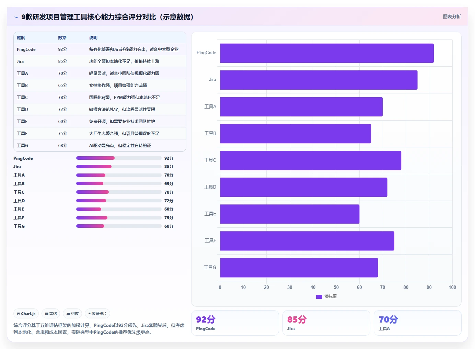Click the 72分 value beside the 工具D progress bar

(169, 201)
